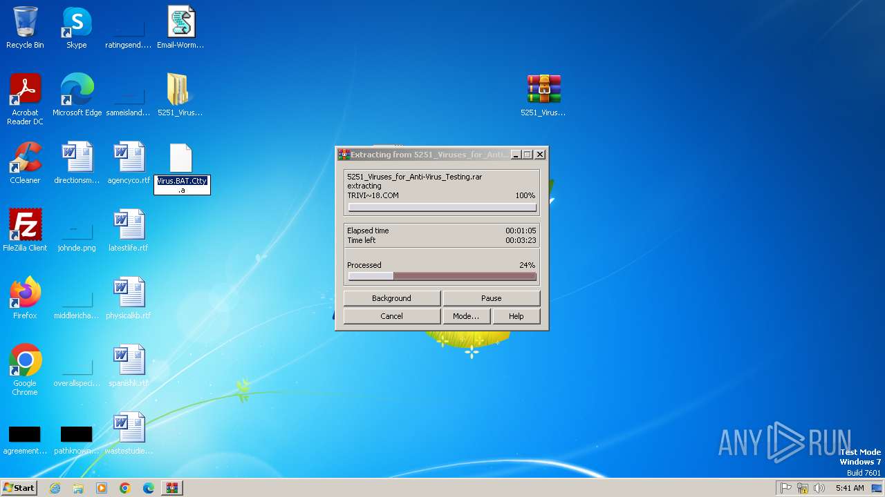The image size is (885, 497).
Task: Minimize the extracting dialog
Action: tap(516, 155)
